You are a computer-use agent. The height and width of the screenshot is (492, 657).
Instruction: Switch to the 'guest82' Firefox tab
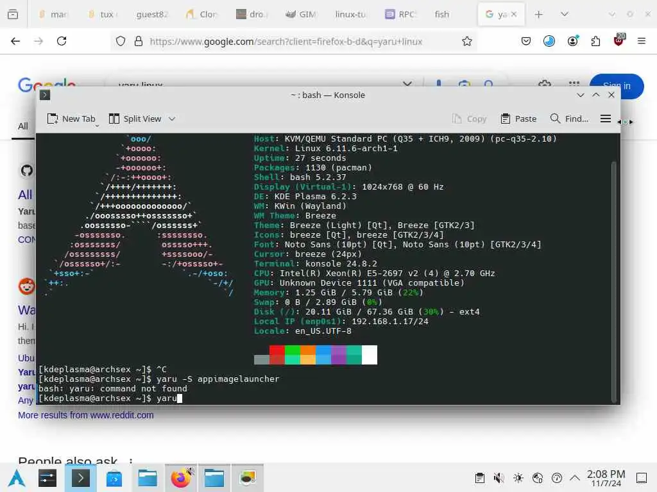point(152,14)
